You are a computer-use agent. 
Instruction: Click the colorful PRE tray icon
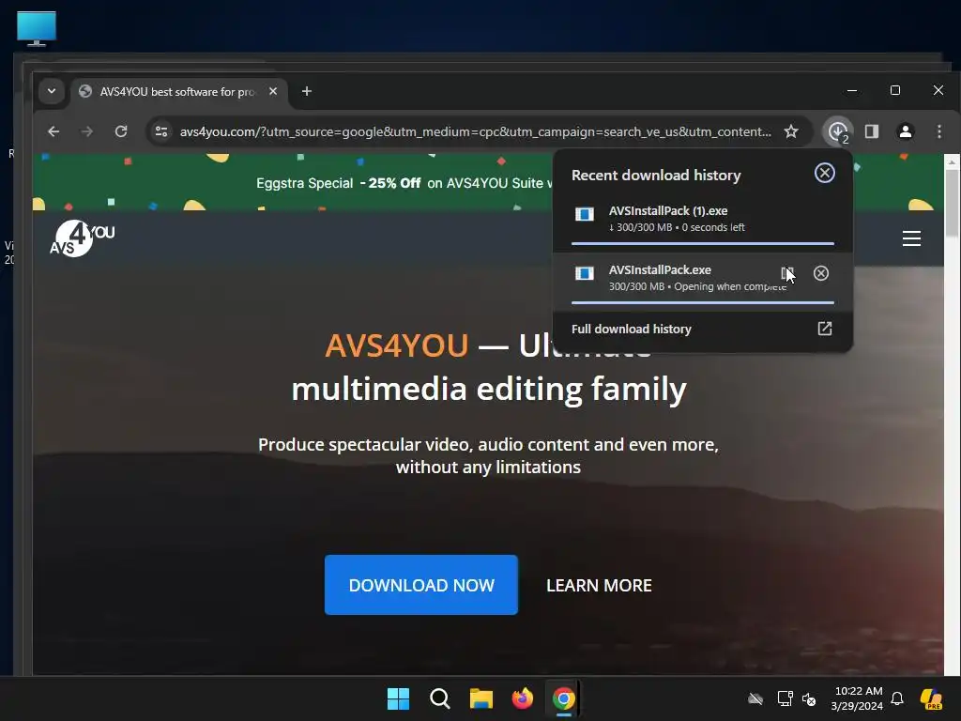931,698
